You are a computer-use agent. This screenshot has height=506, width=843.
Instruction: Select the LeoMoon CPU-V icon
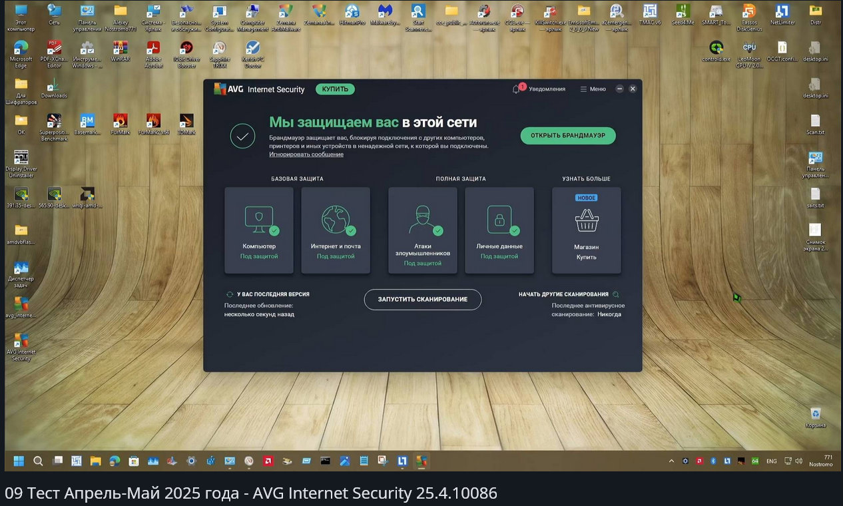click(x=749, y=55)
